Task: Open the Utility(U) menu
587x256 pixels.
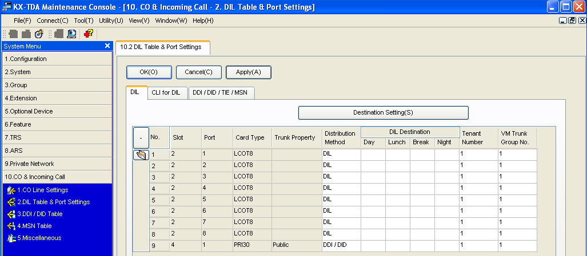Action: point(111,21)
